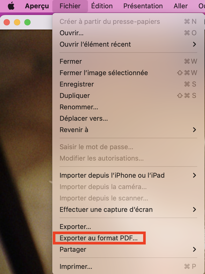Click the red close window button
This screenshot has width=205, height=274.
(7, 22)
